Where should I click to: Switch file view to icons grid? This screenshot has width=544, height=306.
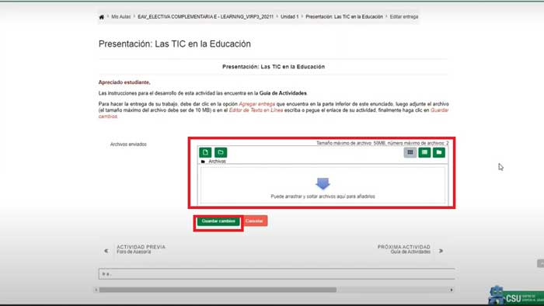[410, 152]
